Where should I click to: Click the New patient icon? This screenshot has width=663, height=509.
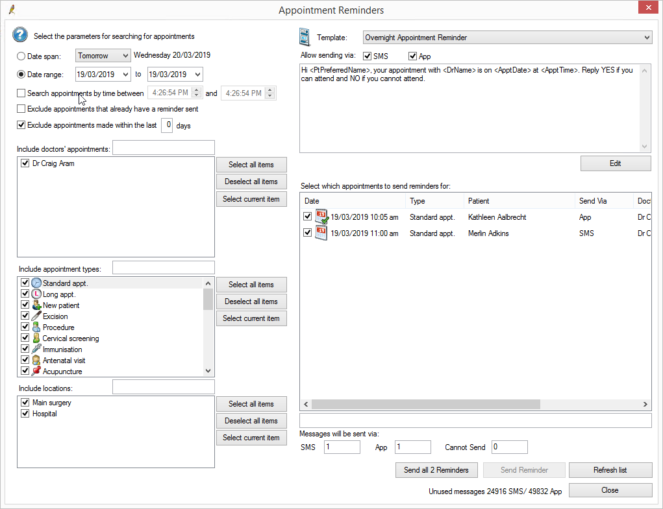(37, 305)
